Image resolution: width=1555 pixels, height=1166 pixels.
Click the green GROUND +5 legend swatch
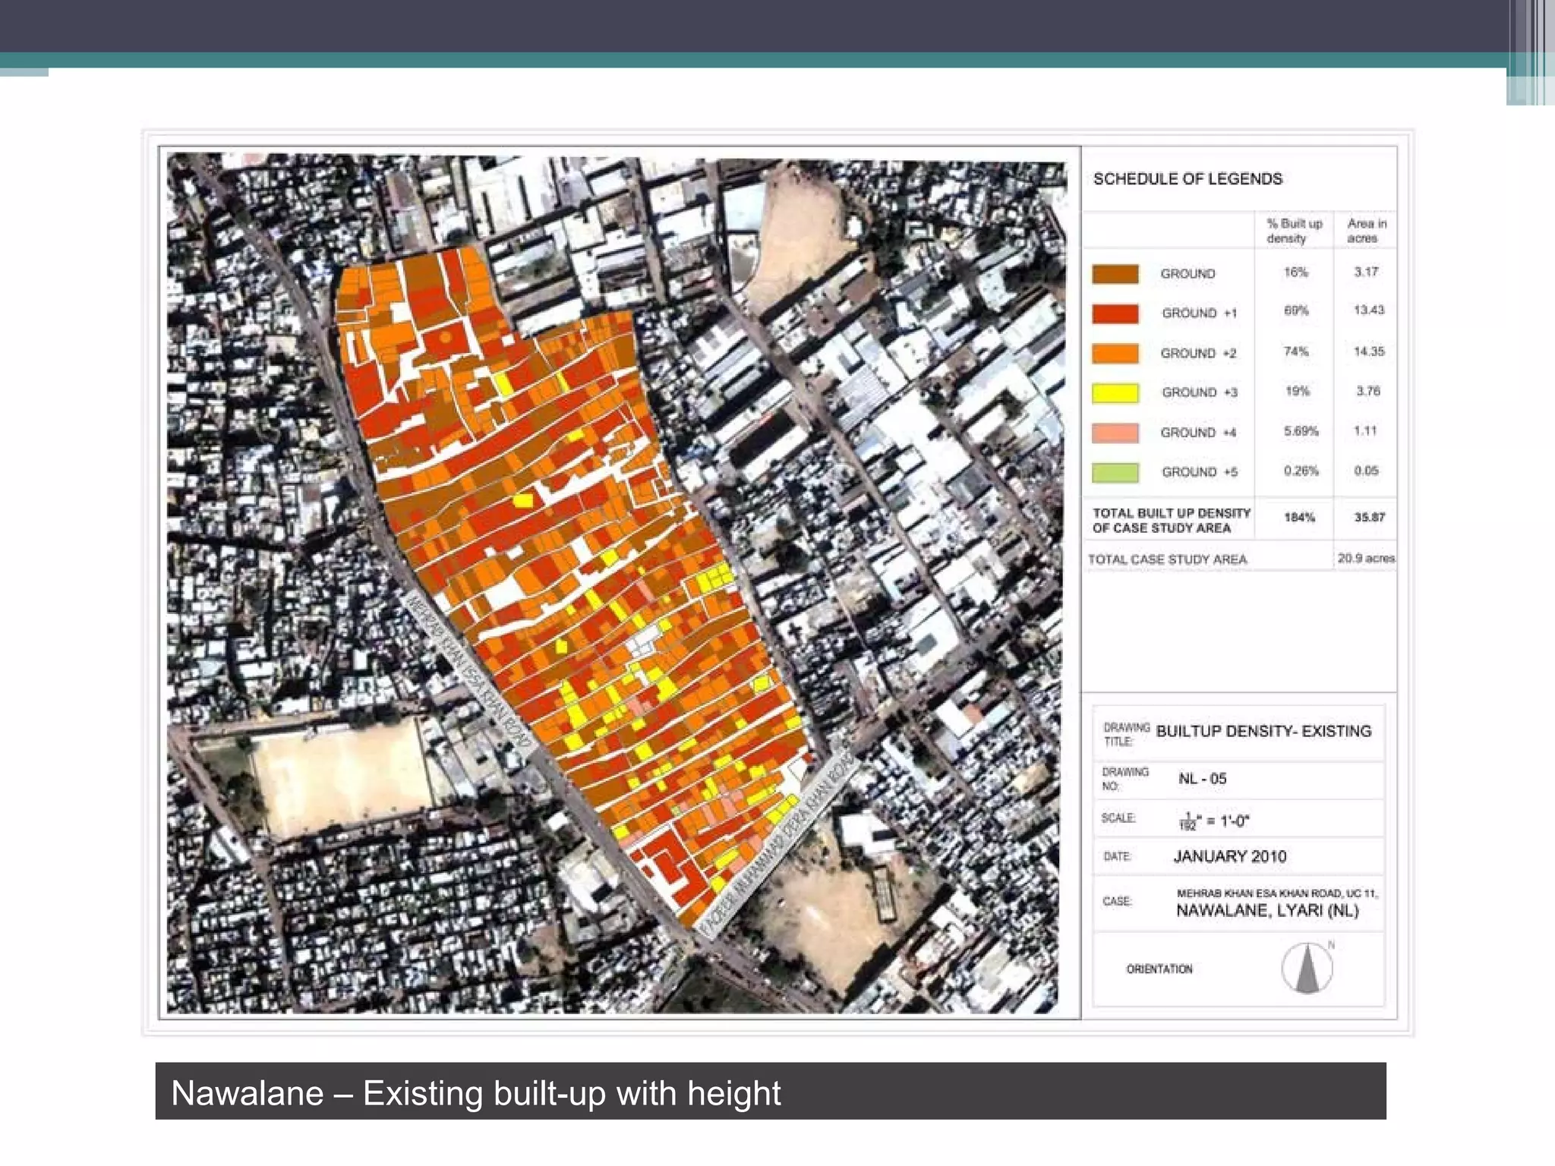(x=1115, y=472)
